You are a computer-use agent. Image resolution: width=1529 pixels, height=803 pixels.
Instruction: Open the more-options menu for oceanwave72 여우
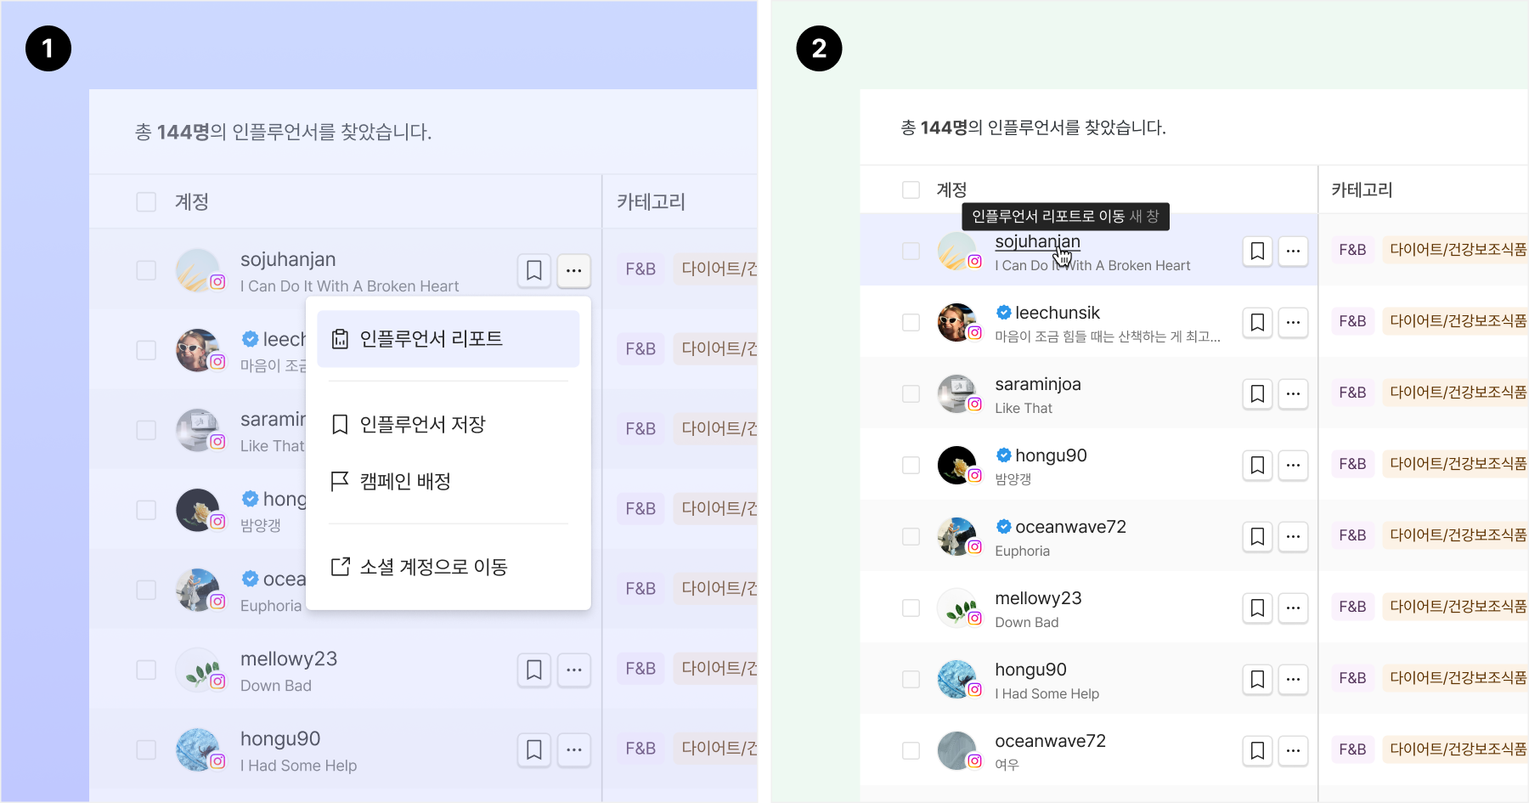coord(1293,750)
